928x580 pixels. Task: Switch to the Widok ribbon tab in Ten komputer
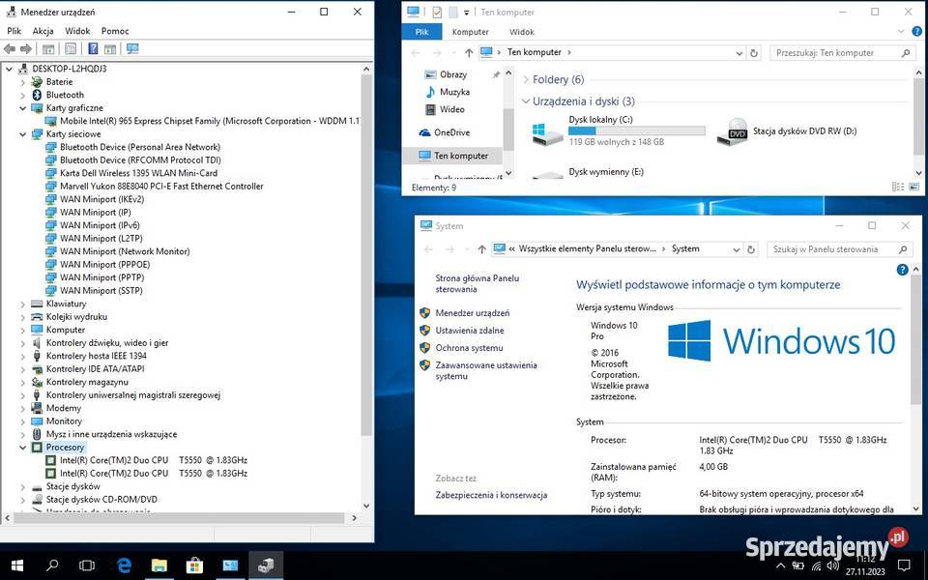coord(521,32)
